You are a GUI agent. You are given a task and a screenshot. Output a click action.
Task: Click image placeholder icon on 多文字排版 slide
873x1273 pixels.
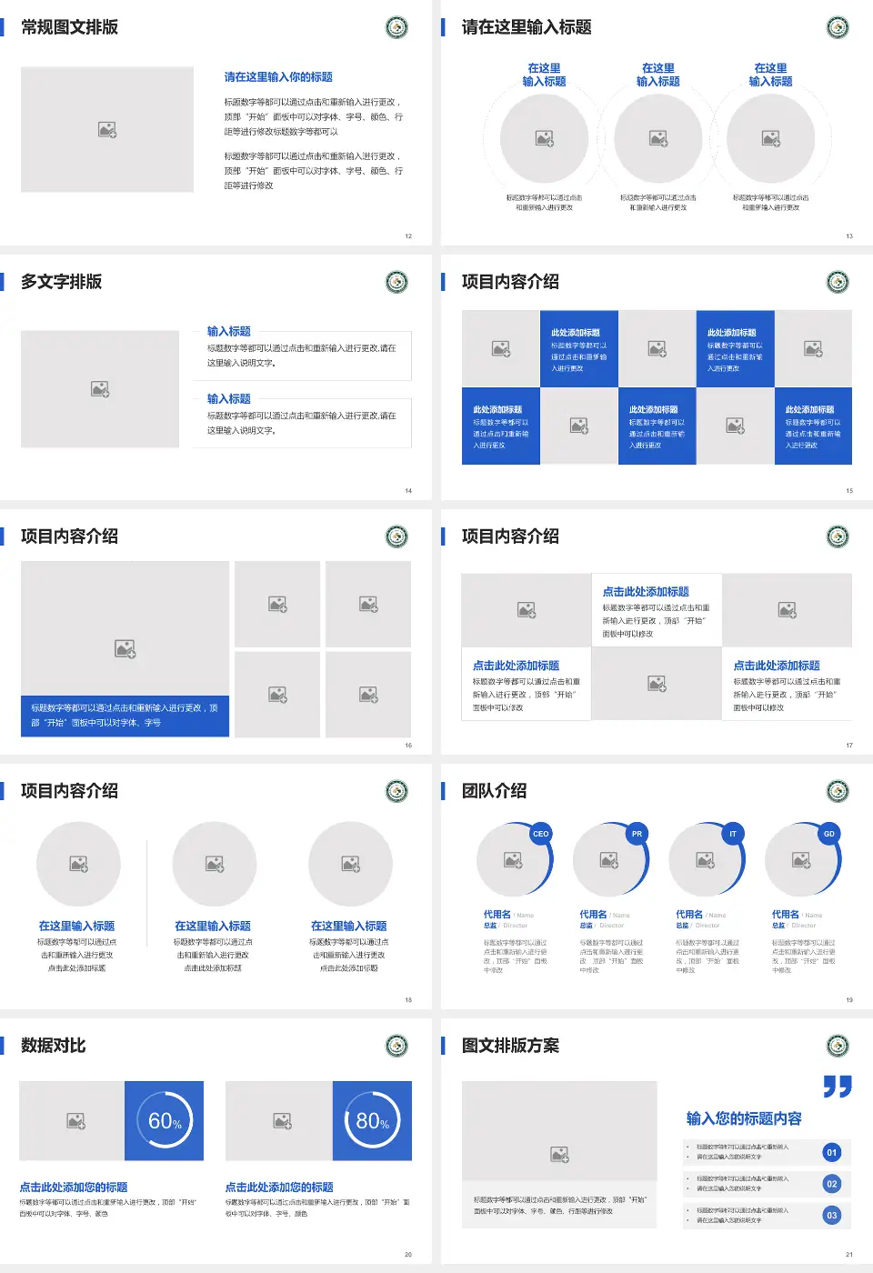pos(100,389)
